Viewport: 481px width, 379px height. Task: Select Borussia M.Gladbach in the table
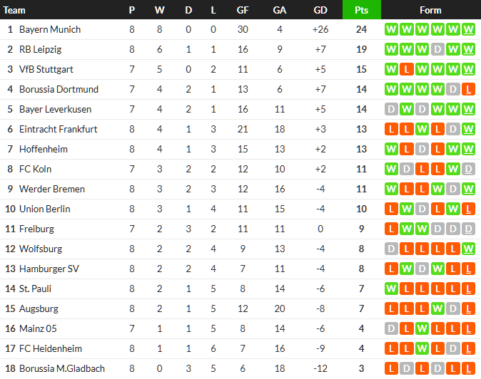62,368
